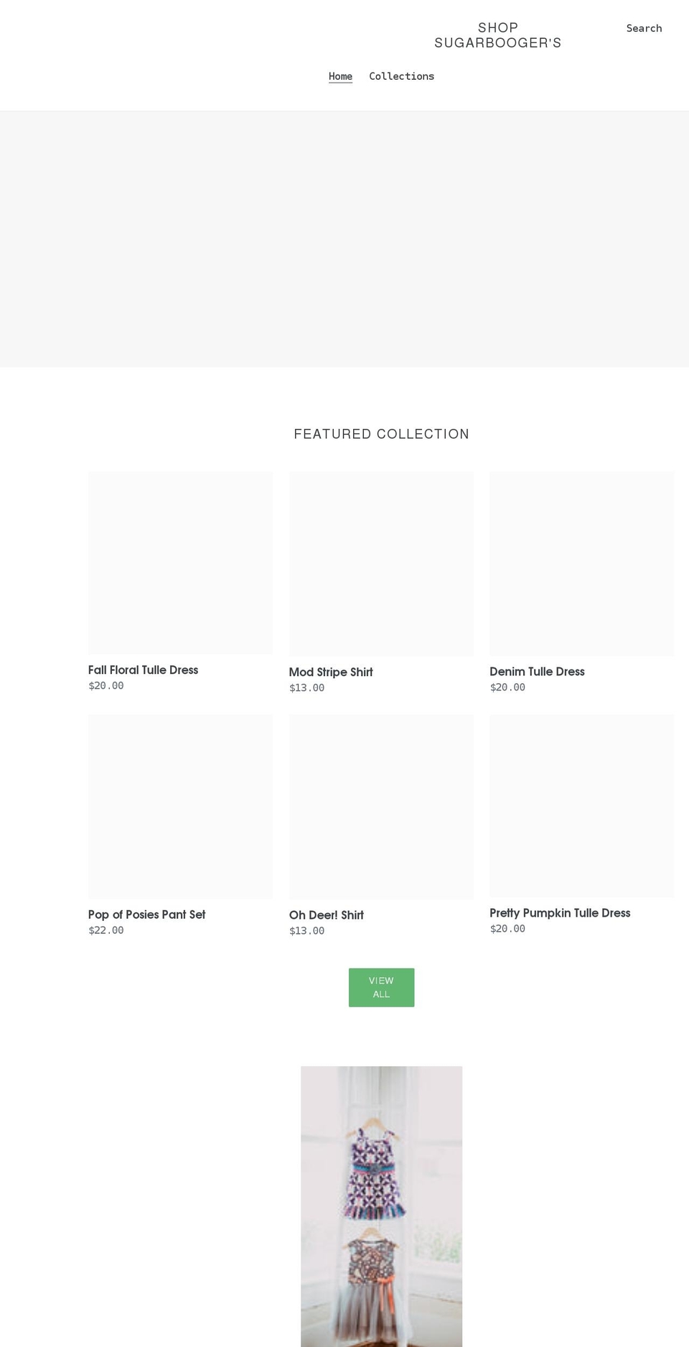Open the Search link in header
689x1347 pixels.
pos(644,28)
